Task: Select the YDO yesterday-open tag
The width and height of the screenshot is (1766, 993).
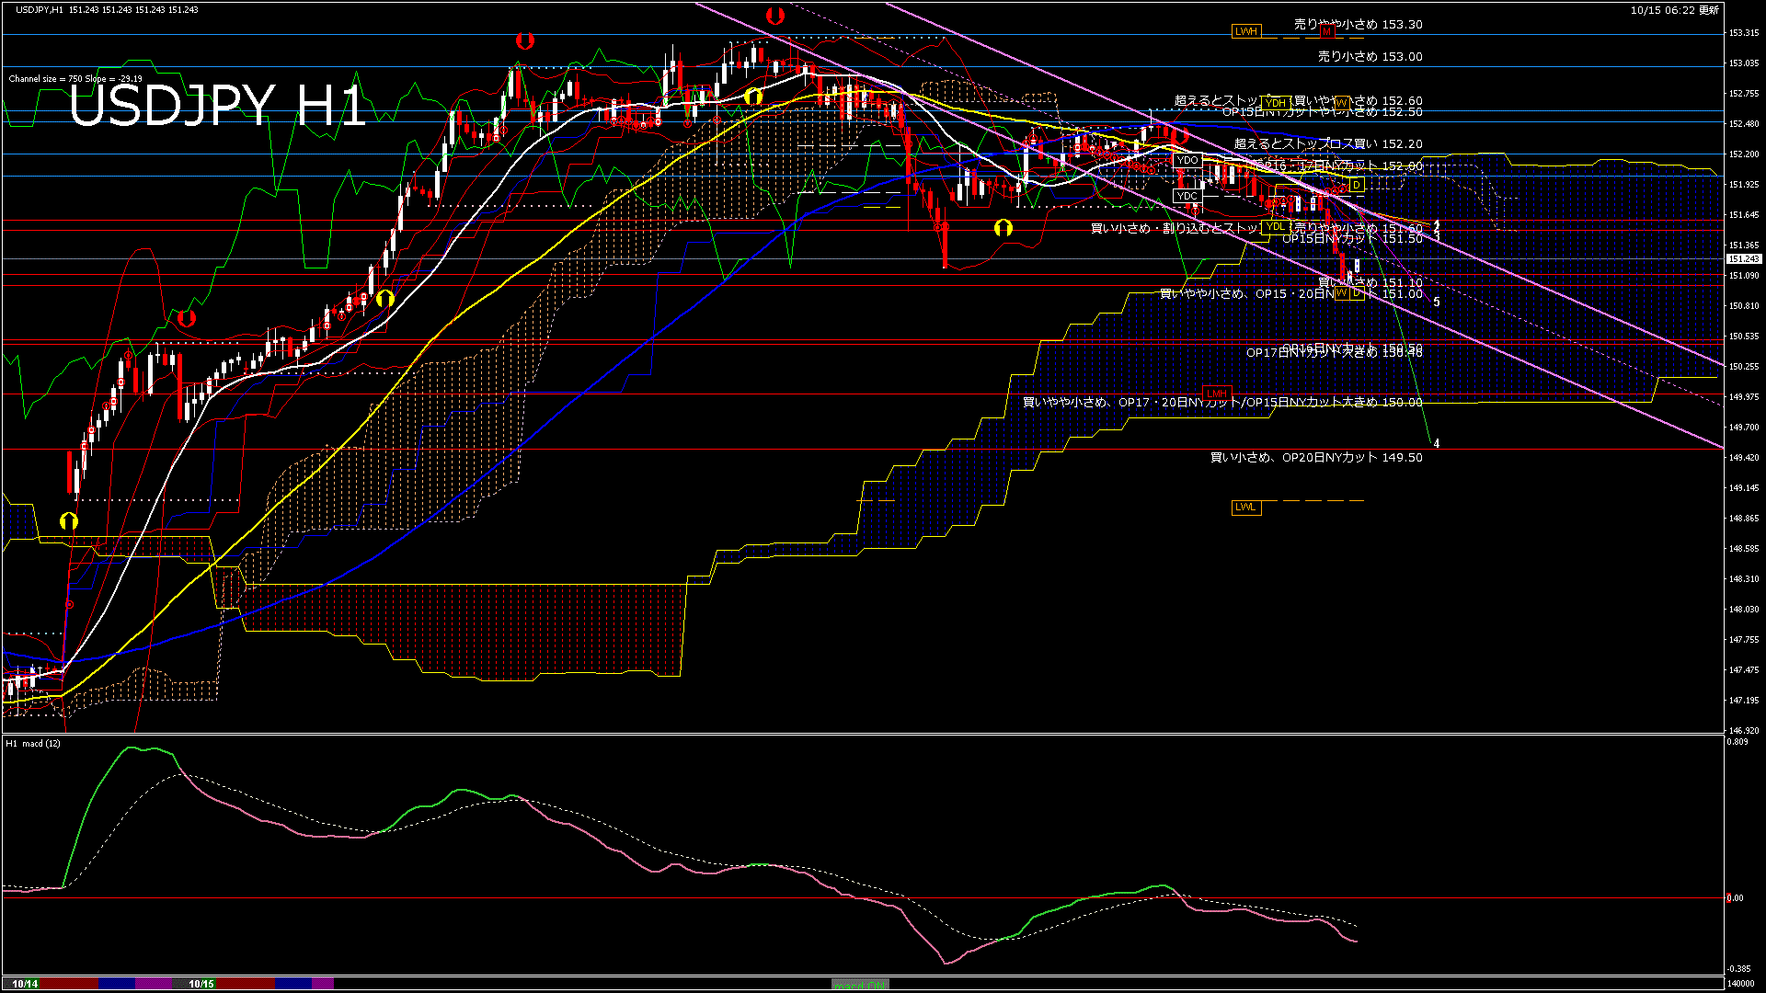Action: [x=1187, y=160]
